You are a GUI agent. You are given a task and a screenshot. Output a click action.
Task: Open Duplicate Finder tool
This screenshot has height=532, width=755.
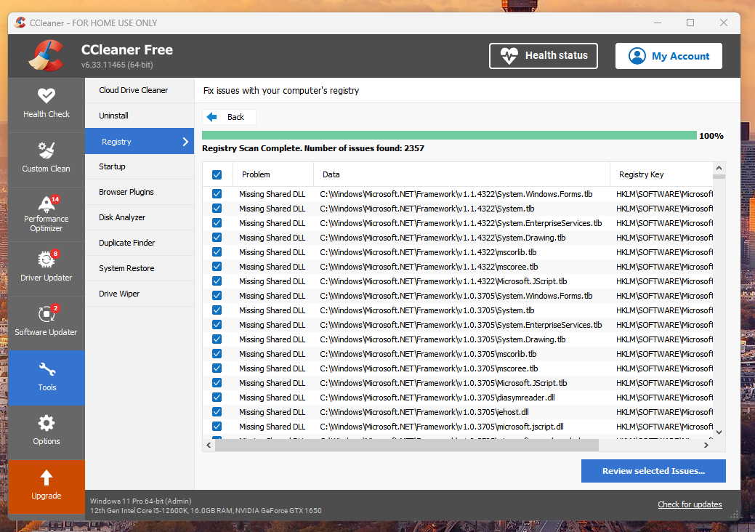(140, 243)
